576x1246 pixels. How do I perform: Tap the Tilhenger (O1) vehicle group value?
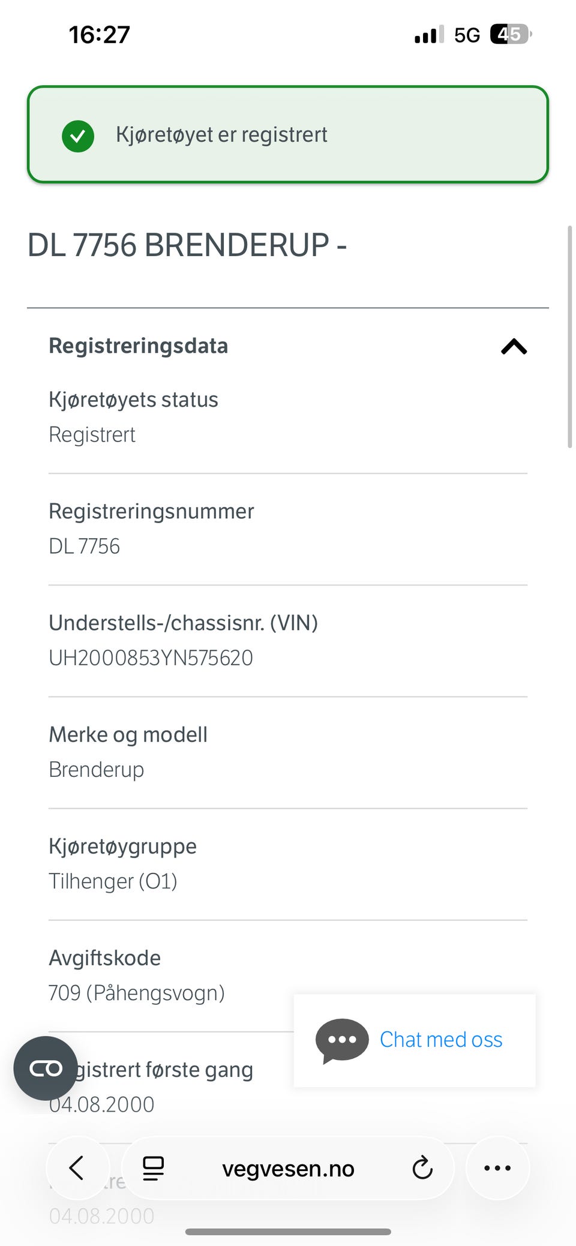(x=113, y=881)
